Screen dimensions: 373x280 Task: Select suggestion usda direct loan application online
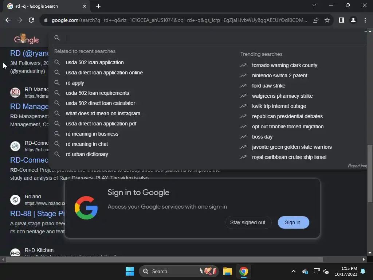tap(104, 73)
